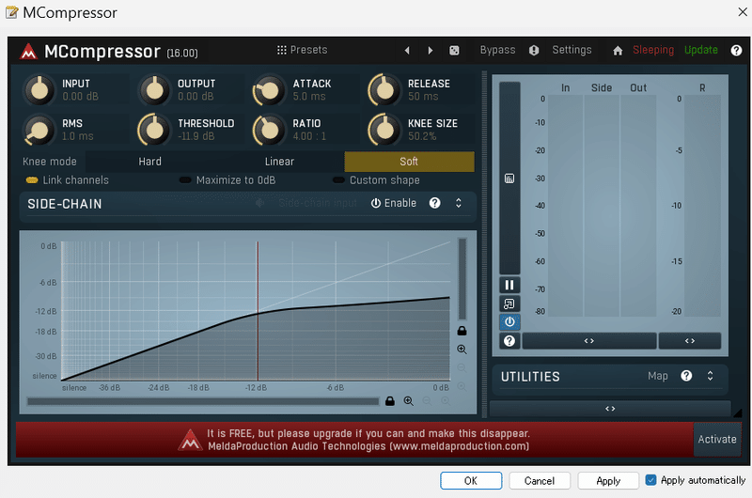Expand the Utilities panel arrows
Screen dimensions: 752x498
tap(711, 376)
